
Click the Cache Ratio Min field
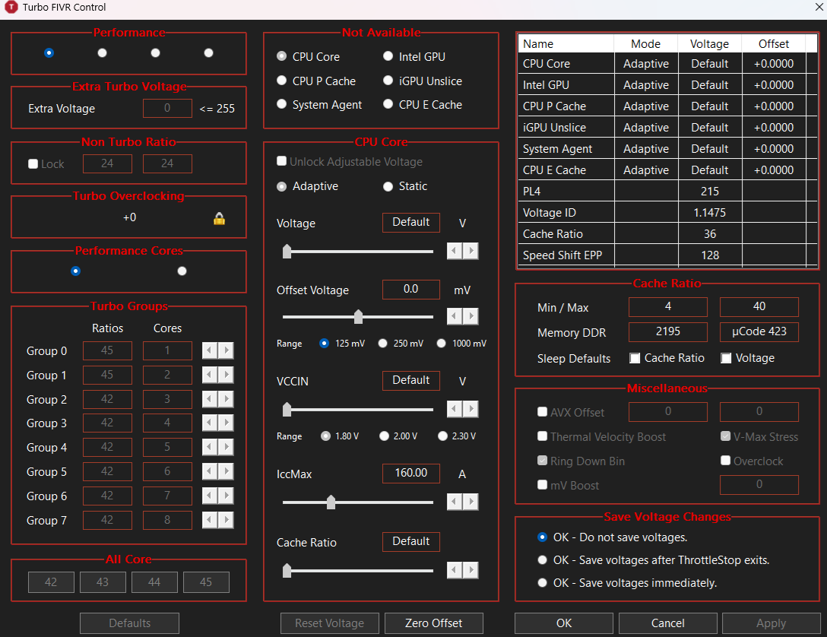[x=667, y=306]
